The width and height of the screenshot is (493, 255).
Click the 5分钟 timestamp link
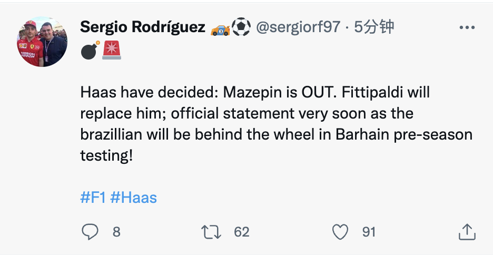(373, 28)
